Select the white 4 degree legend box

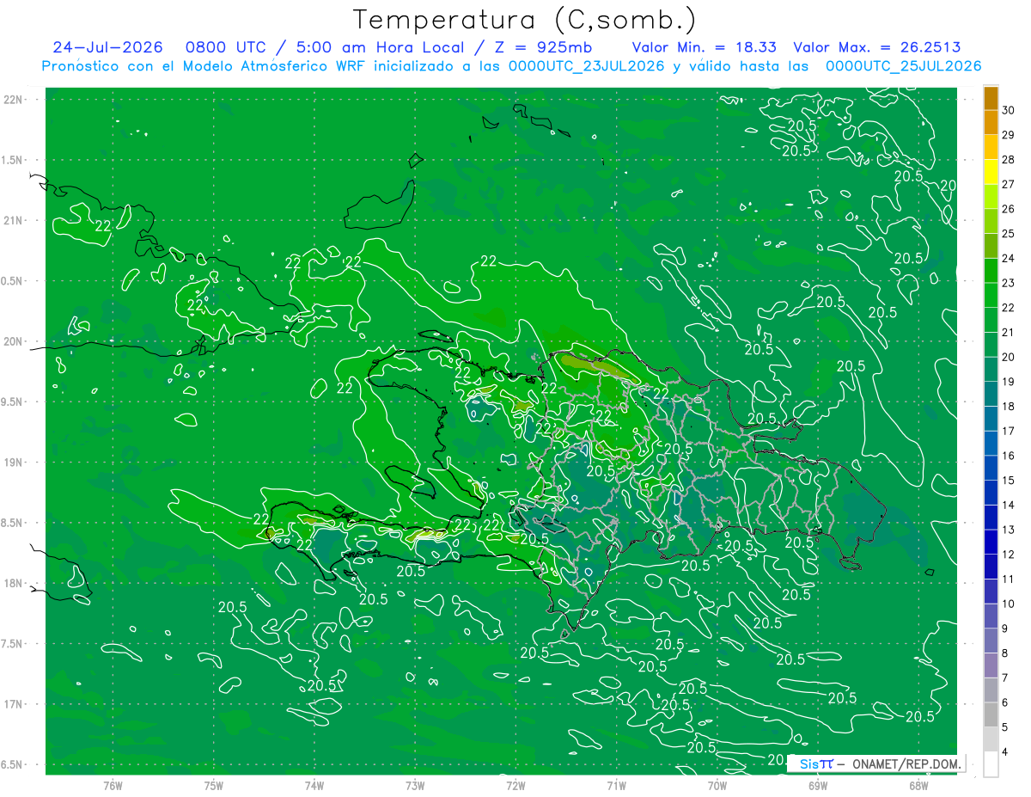(x=991, y=764)
